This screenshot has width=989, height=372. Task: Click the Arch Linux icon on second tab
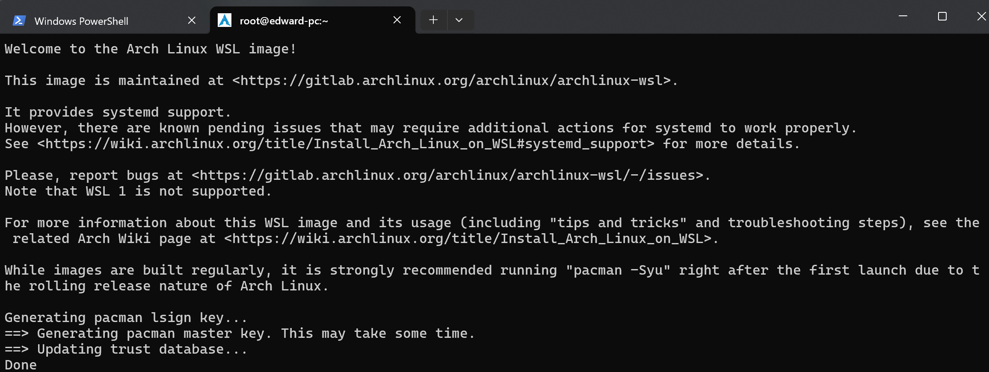(225, 20)
